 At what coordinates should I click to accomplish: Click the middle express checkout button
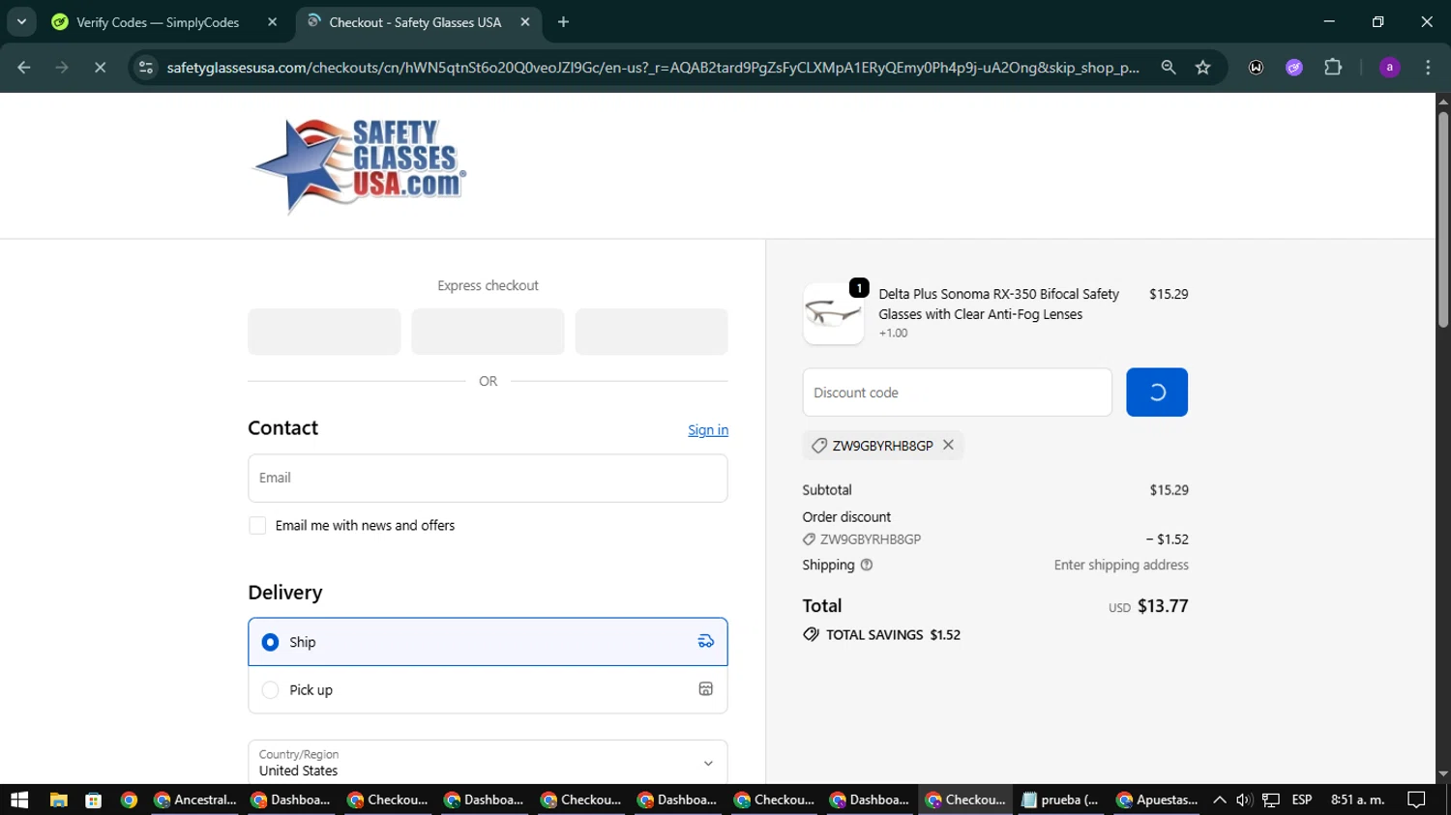[x=488, y=332]
